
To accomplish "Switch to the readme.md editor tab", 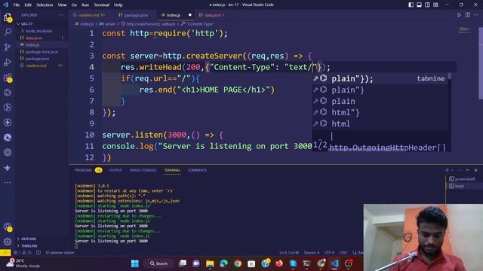I will [89, 15].
